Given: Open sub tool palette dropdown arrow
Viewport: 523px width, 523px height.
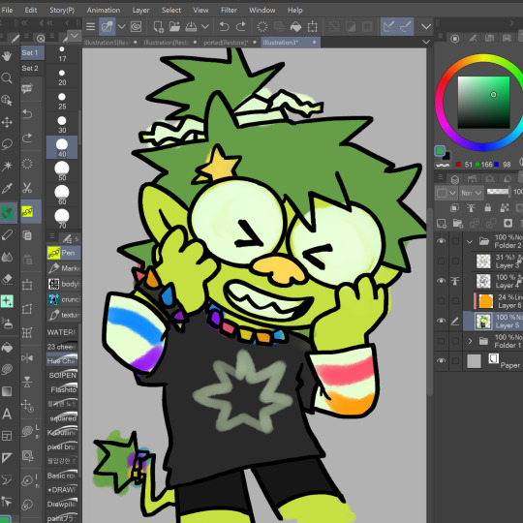Looking at the screenshot, I should pos(75,36).
